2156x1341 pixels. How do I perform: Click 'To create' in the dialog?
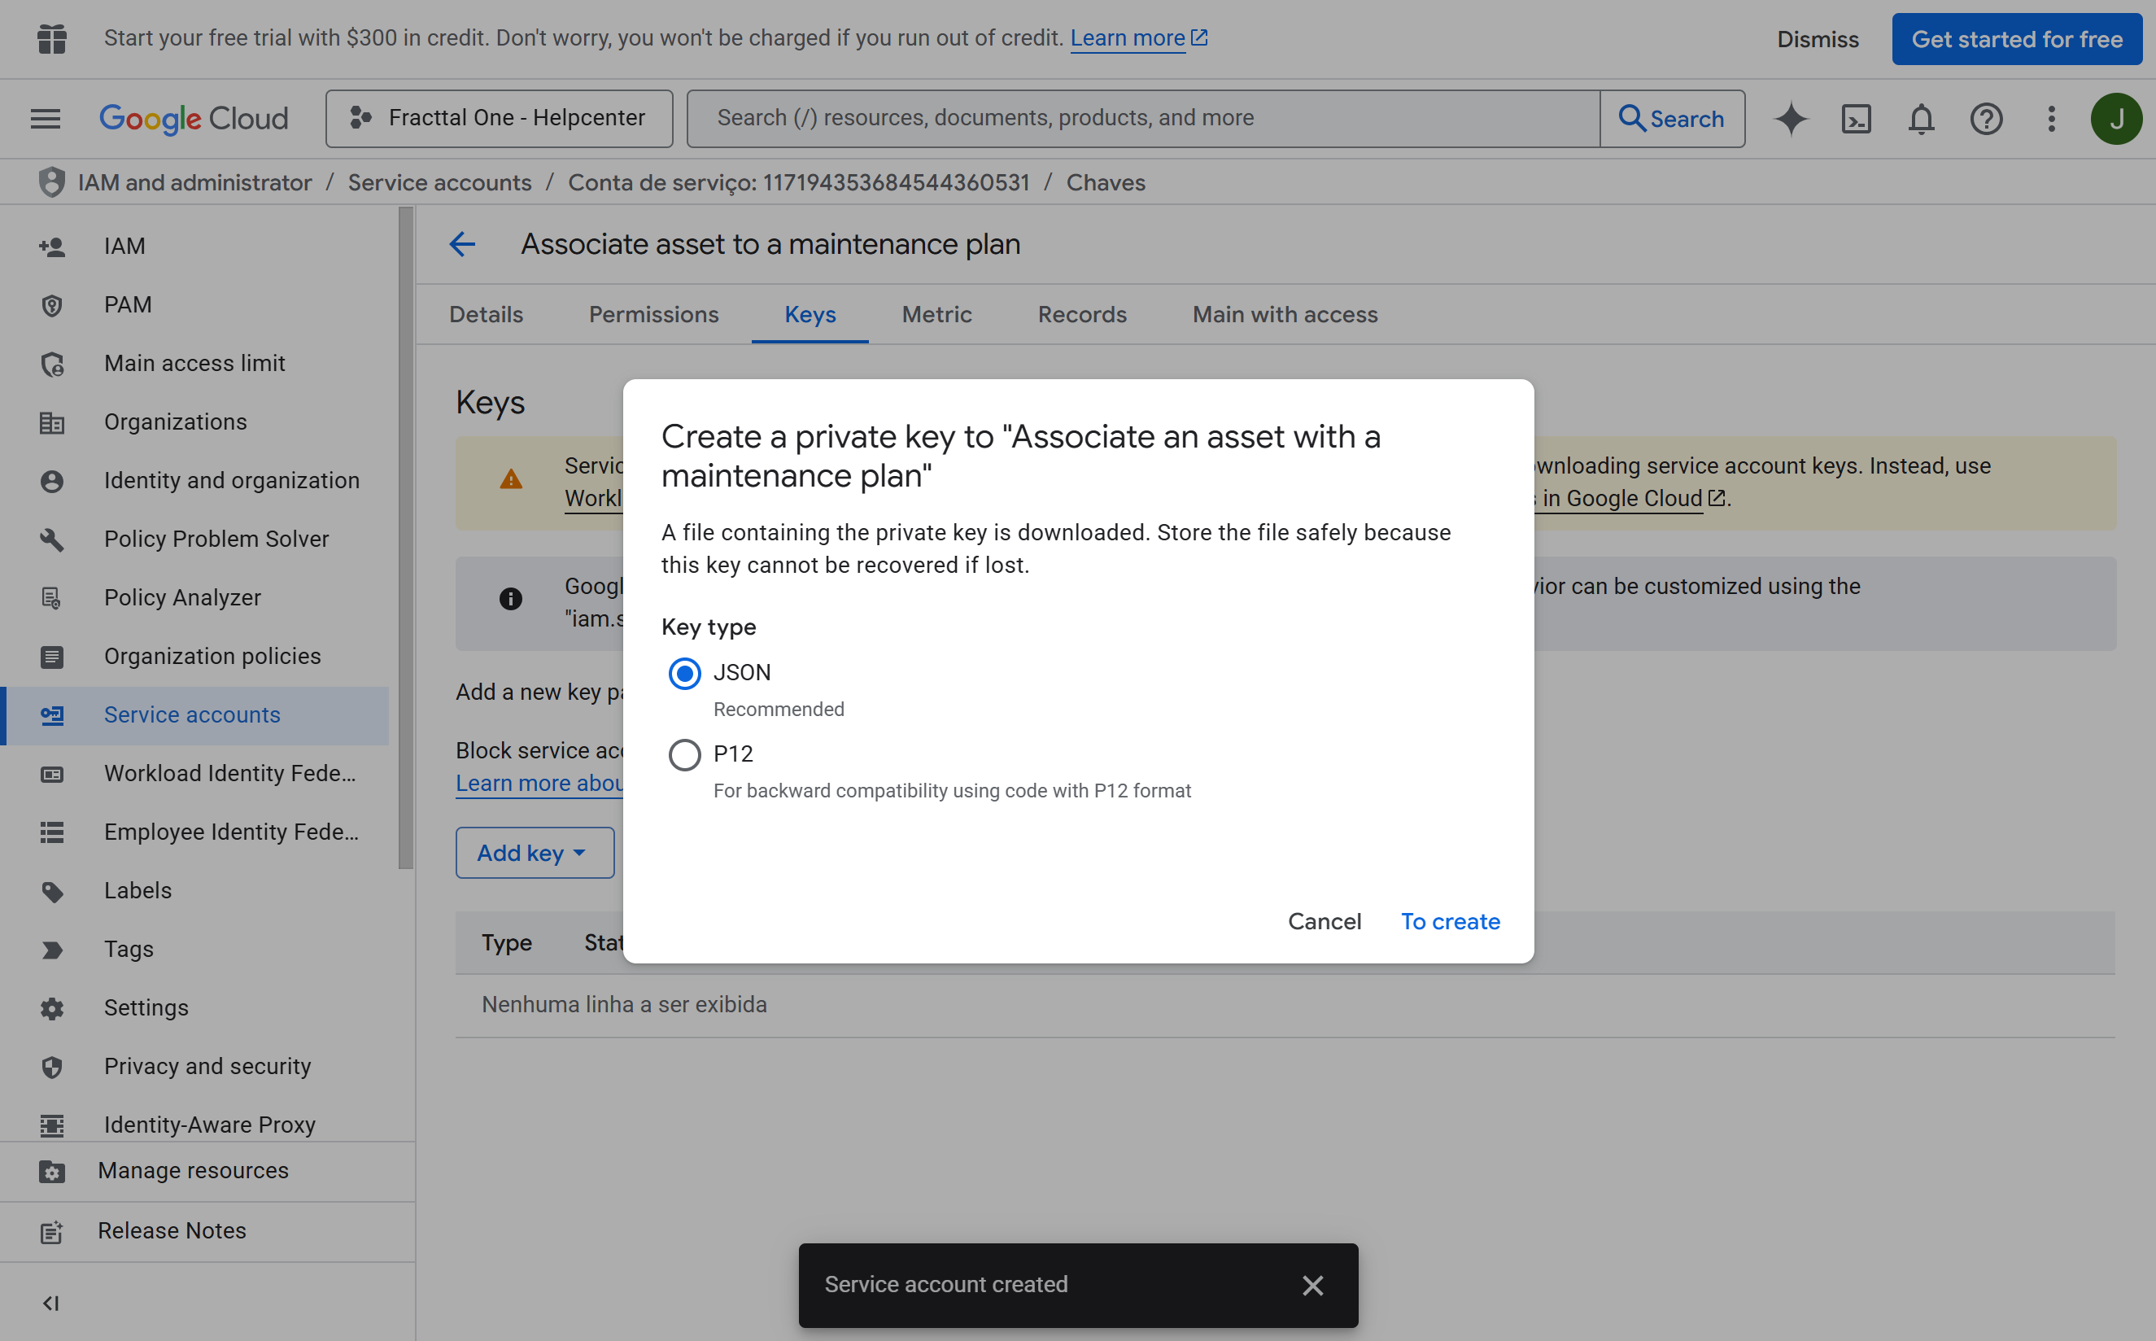pos(1450,921)
